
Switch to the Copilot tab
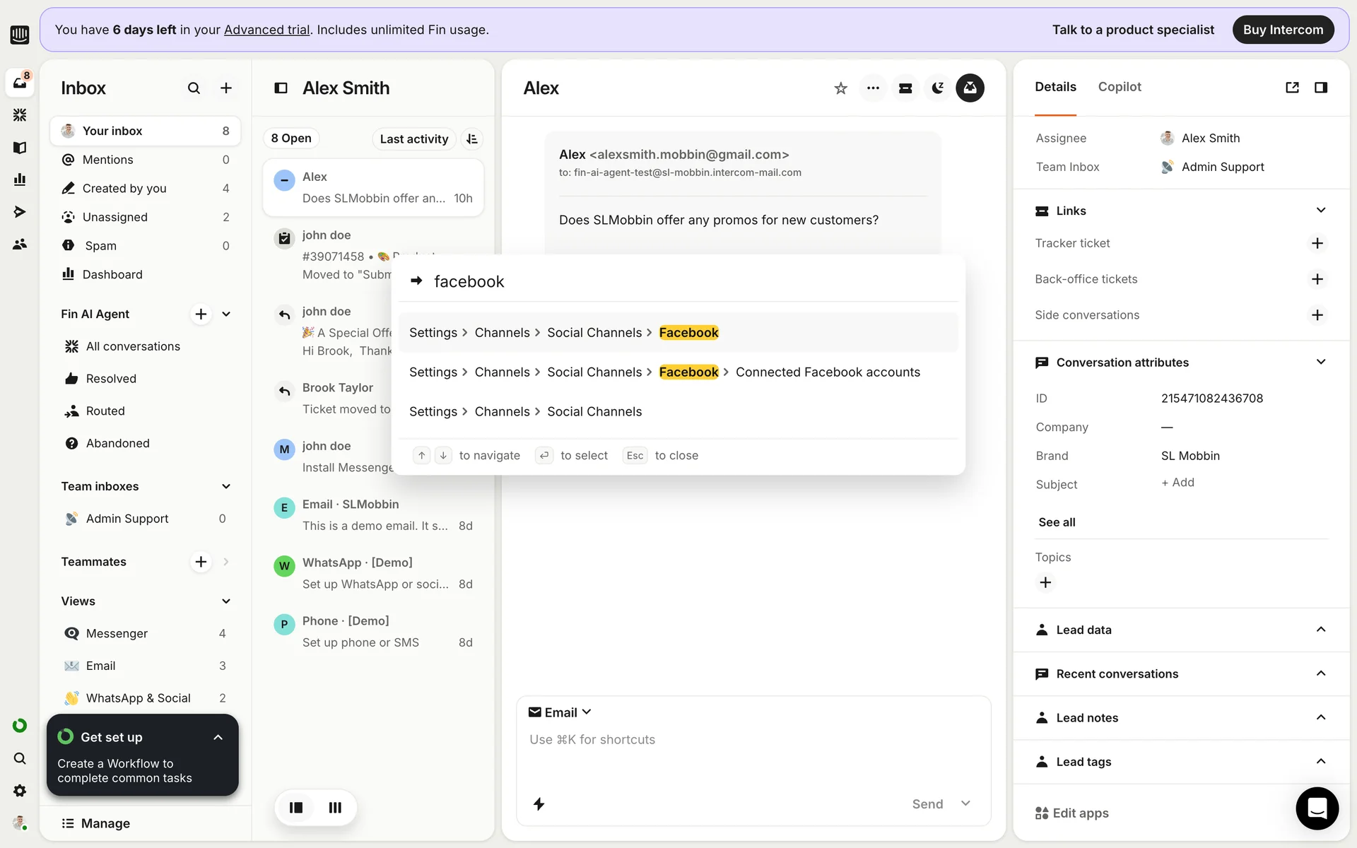(1120, 87)
